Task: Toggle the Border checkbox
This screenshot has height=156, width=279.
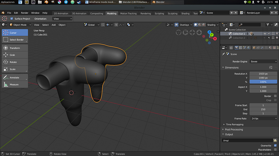Action: click(x=275, y=96)
